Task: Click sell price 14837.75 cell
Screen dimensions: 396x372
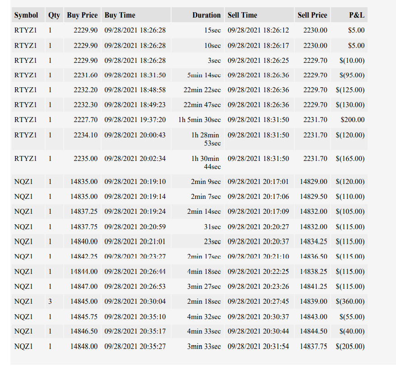Action: pyautogui.click(x=312, y=346)
